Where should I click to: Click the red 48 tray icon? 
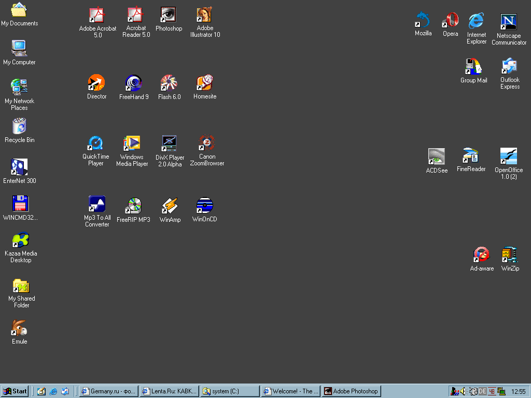tap(492, 392)
